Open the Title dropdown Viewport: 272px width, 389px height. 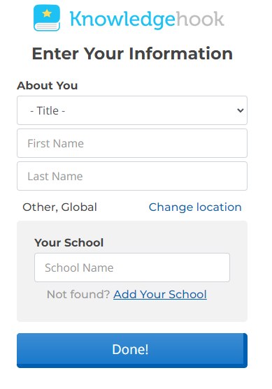132,110
